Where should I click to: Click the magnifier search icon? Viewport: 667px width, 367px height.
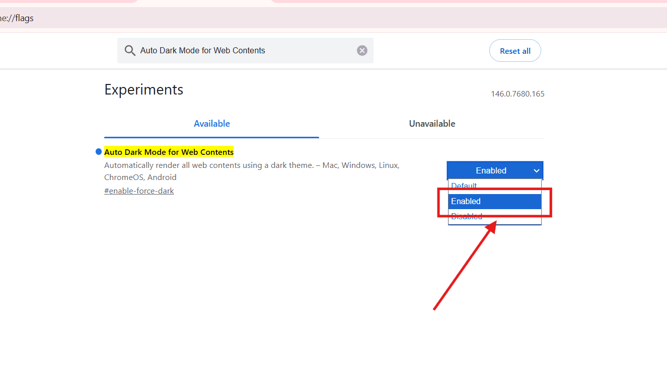click(x=130, y=50)
